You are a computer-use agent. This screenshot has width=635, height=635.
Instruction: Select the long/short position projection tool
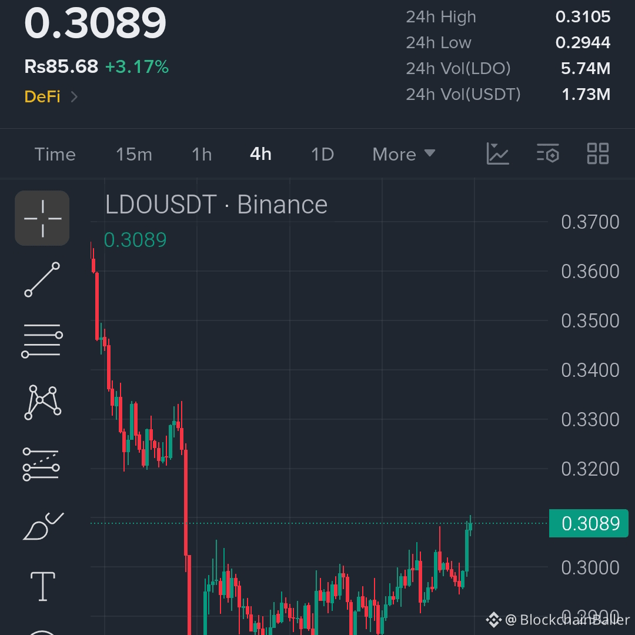point(41,464)
